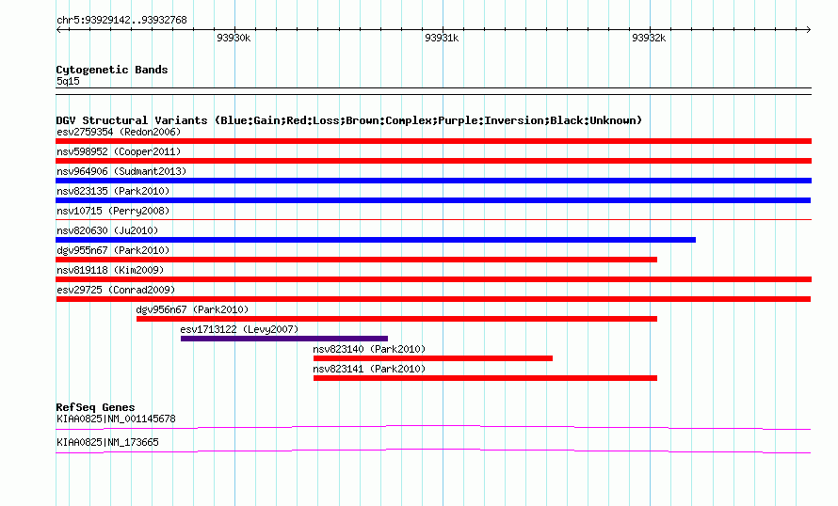838x506 pixels.
Task: Open variant label nsv598952 (Cooper2011)
Action: tap(119, 151)
